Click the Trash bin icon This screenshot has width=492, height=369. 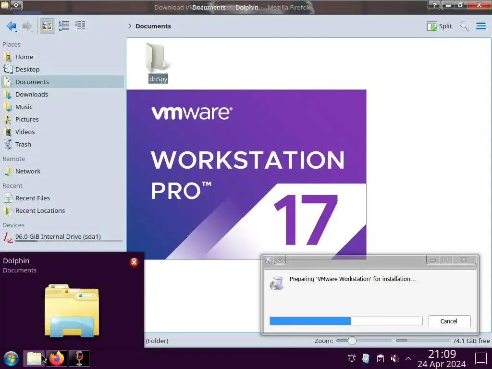pos(8,144)
